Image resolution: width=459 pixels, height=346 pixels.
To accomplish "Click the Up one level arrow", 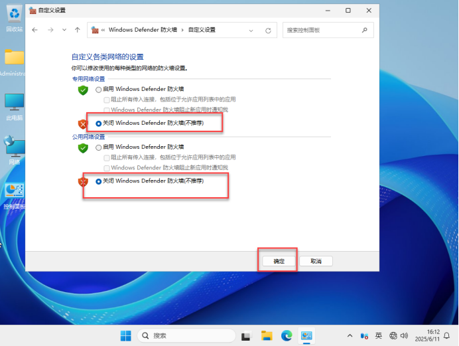I will 78,30.
